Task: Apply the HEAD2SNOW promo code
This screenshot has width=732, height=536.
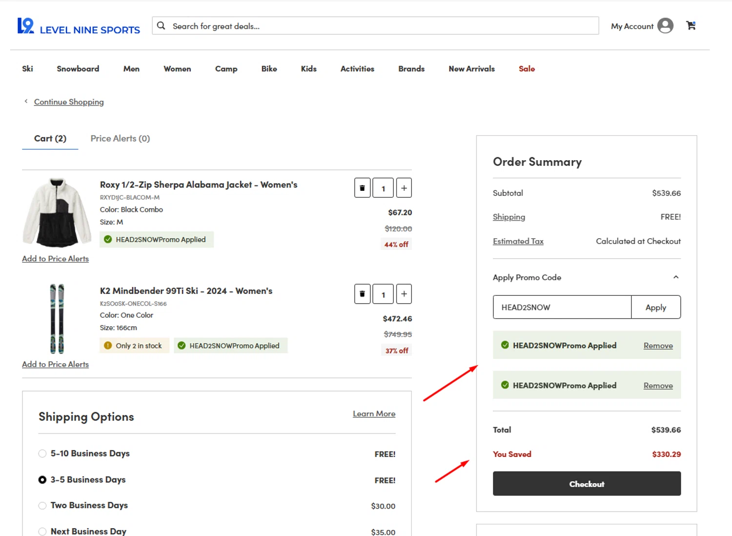Action: (655, 307)
